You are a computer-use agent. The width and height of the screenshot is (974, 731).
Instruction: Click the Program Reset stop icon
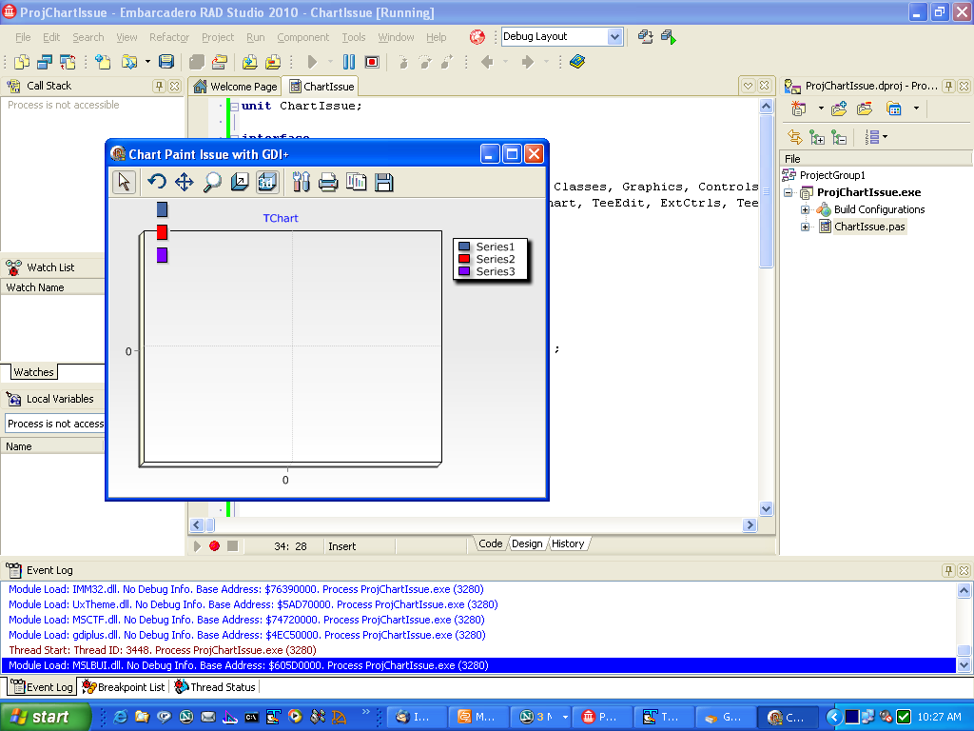pos(372,62)
